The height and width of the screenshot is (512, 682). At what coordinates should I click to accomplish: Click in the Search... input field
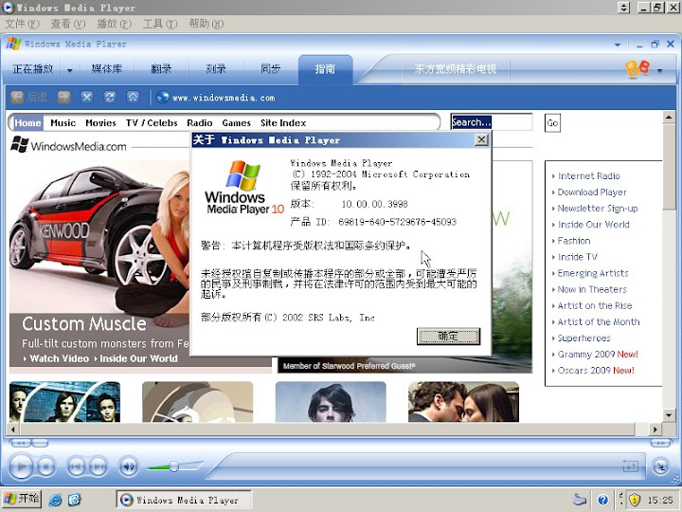[492, 122]
